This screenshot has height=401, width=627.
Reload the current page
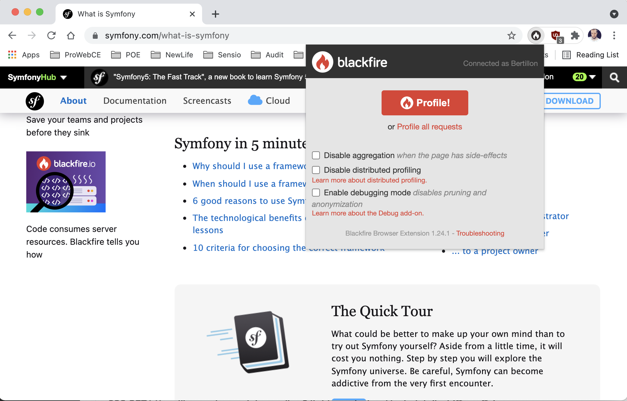click(51, 36)
